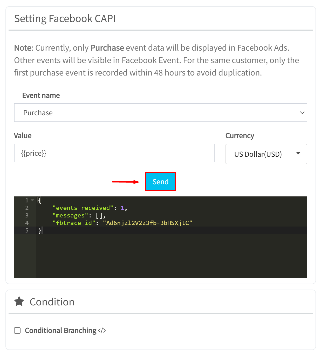Open the Currency dropdown US Dollar(USD)
The height and width of the screenshot is (356, 322).
click(x=266, y=154)
